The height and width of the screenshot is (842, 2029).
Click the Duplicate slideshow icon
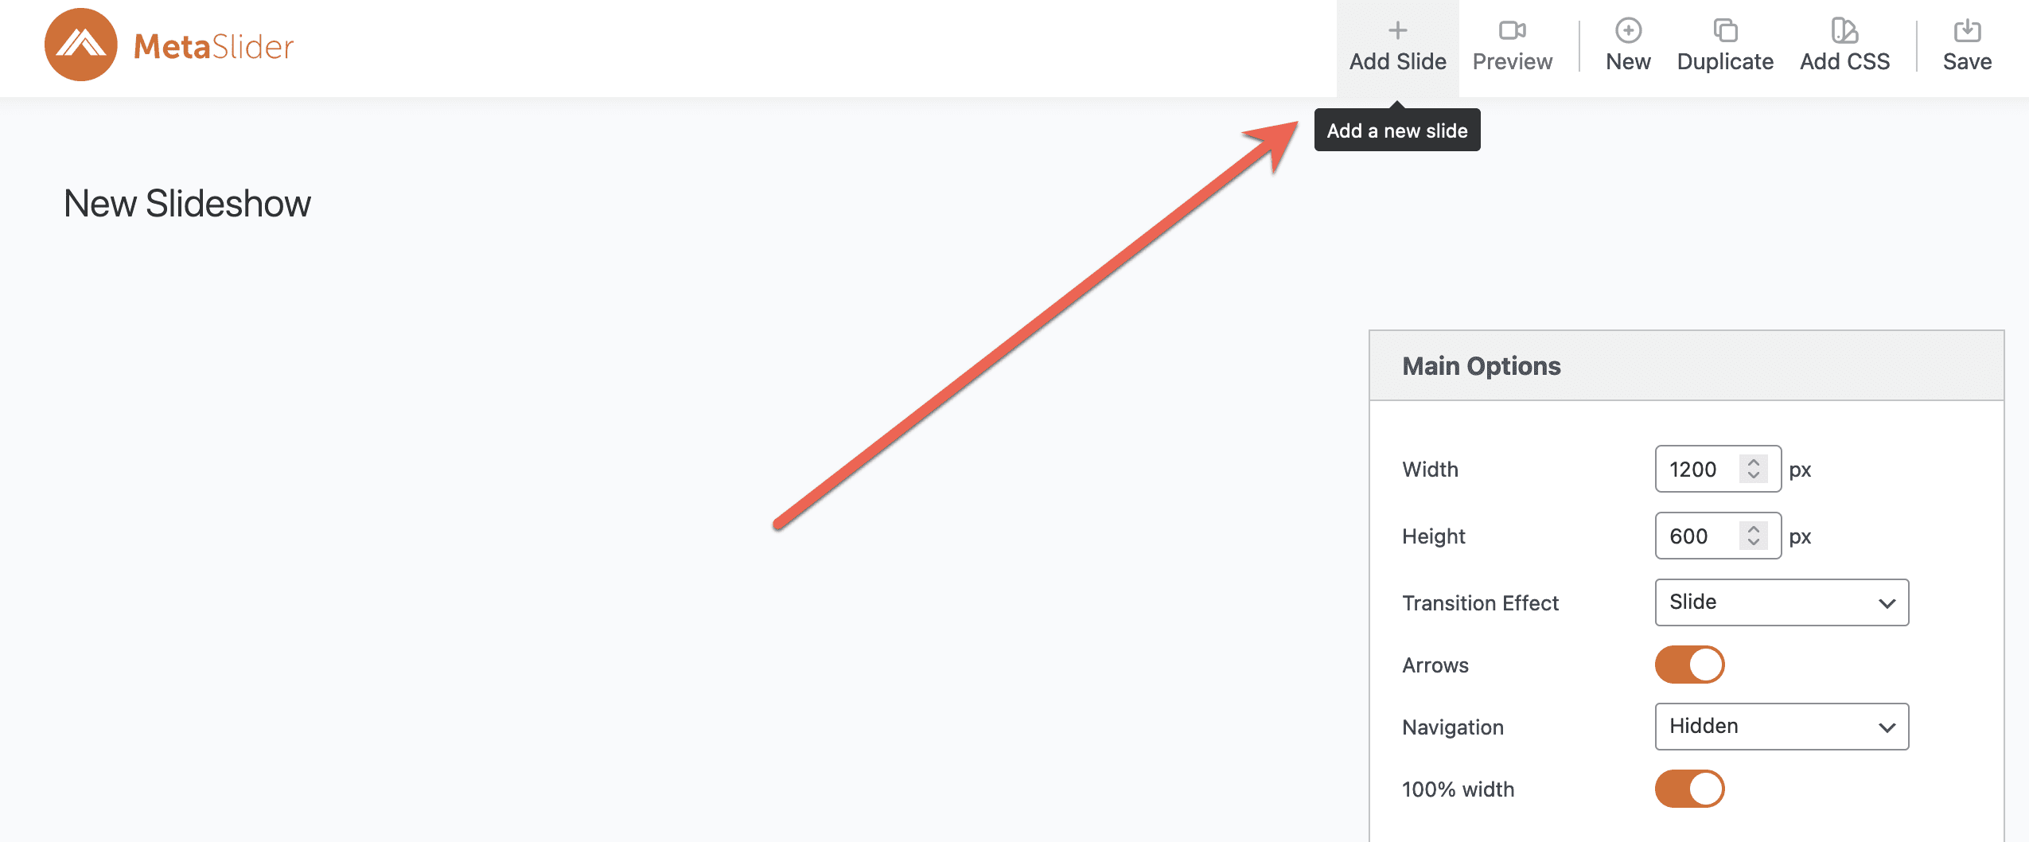pyautogui.click(x=1725, y=30)
